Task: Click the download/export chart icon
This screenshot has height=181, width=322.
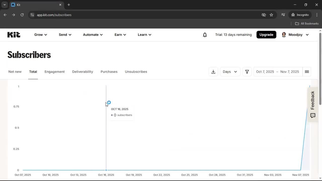Action: pos(213,72)
